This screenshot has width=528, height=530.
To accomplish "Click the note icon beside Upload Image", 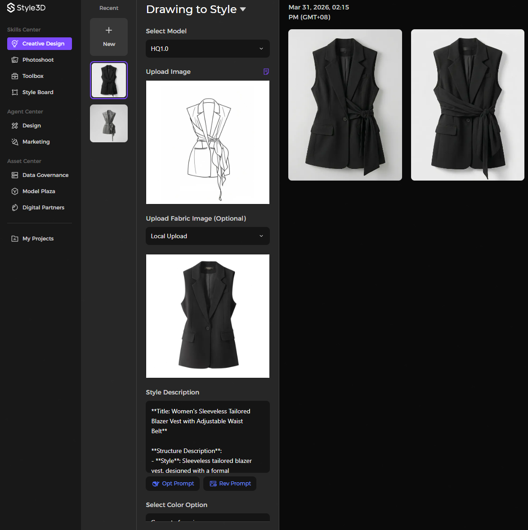I will click(266, 72).
